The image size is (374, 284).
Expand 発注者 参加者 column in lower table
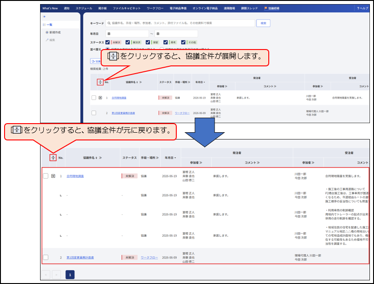click(x=200, y=163)
